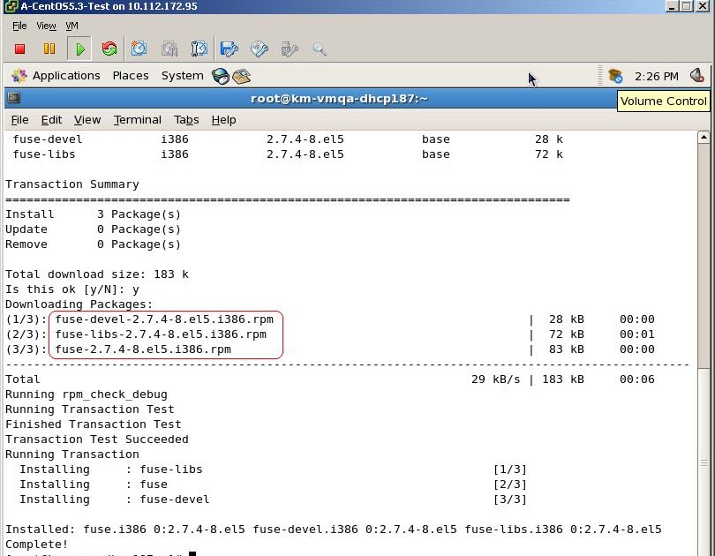This screenshot has height=556, width=715.
Task: Click the terminal scrollbar up arrow
Action: (705, 137)
